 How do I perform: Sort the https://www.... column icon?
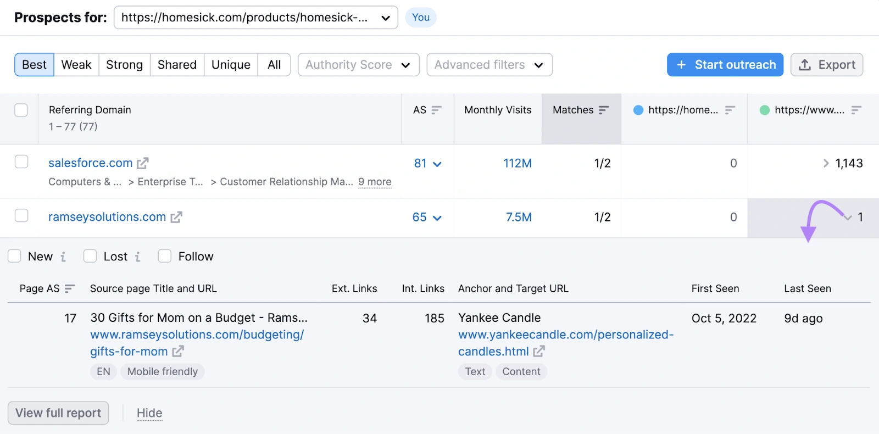[856, 110]
